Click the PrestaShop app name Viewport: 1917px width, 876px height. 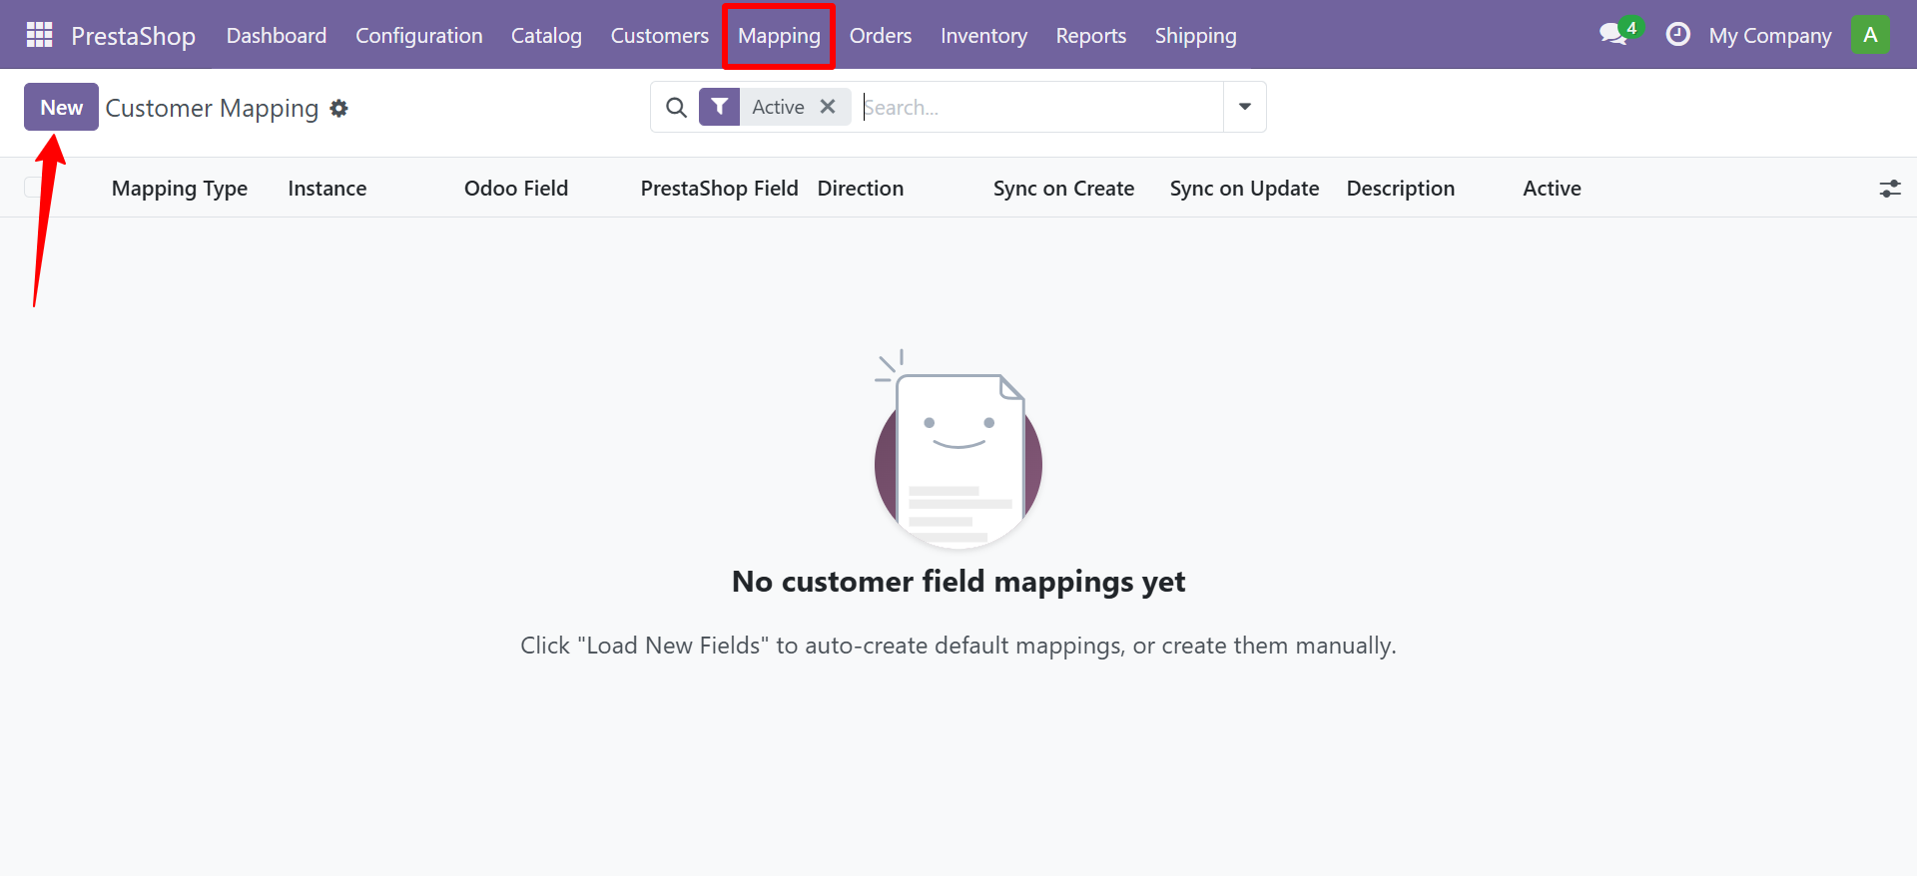pos(133,36)
